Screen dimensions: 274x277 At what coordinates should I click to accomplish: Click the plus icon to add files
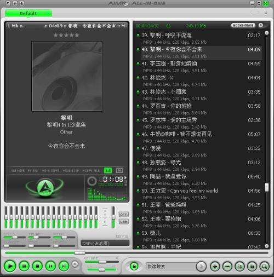point(215,267)
